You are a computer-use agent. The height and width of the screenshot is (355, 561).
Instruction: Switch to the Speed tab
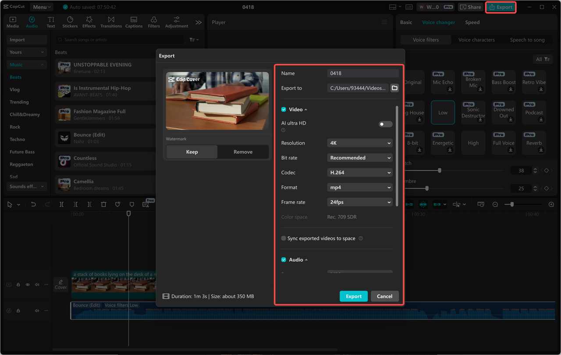click(472, 22)
